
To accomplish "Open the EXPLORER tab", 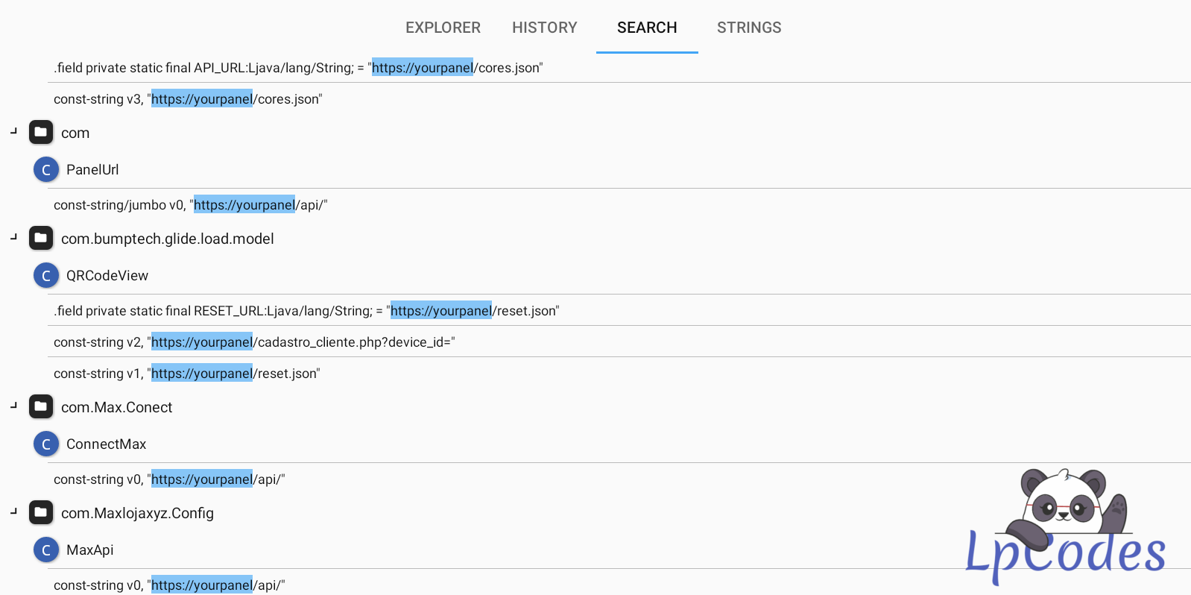I will (x=443, y=28).
